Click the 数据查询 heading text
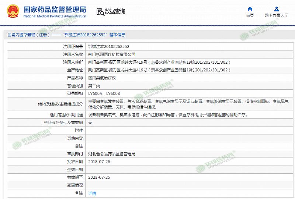Viewport: 295px width, 199px height. 115,12
